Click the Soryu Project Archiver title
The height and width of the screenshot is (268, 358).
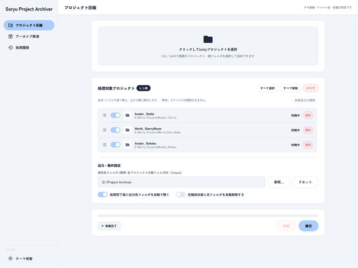[29, 9]
